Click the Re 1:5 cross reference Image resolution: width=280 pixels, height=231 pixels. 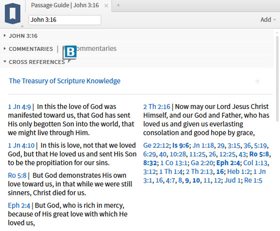[x=253, y=180]
